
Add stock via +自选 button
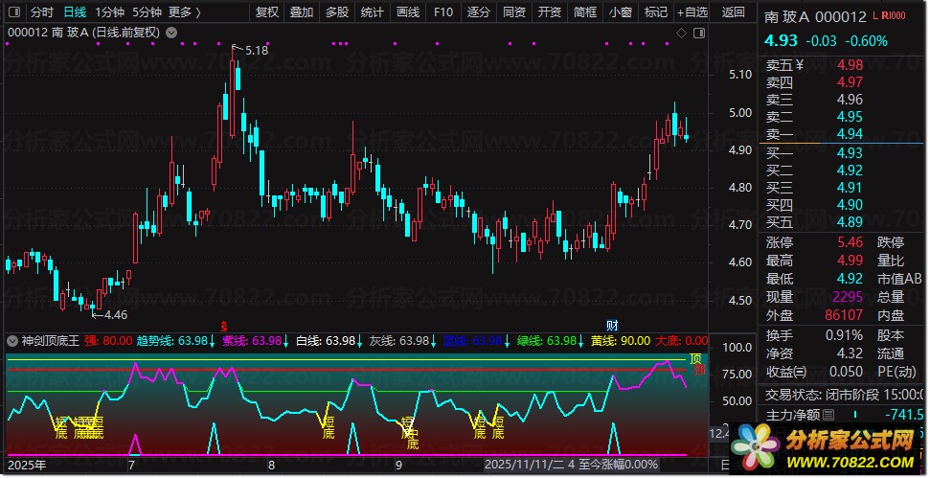coord(692,11)
